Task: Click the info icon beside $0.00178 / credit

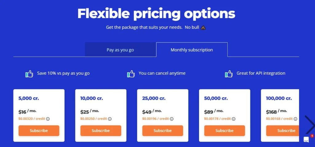Action: tap(233, 119)
